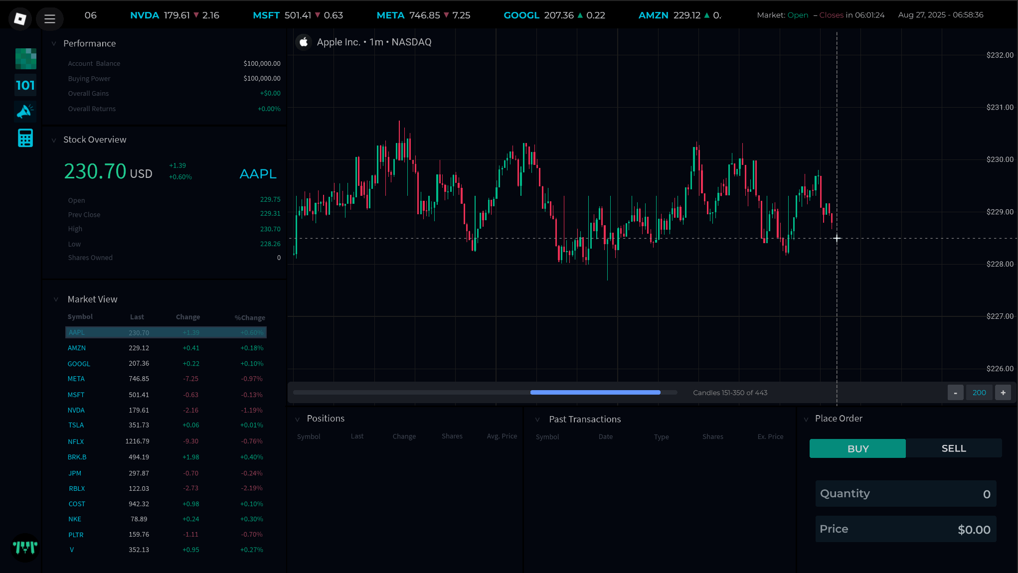Collapse the Market View section
This screenshot has height=573, width=1018.
(56, 299)
